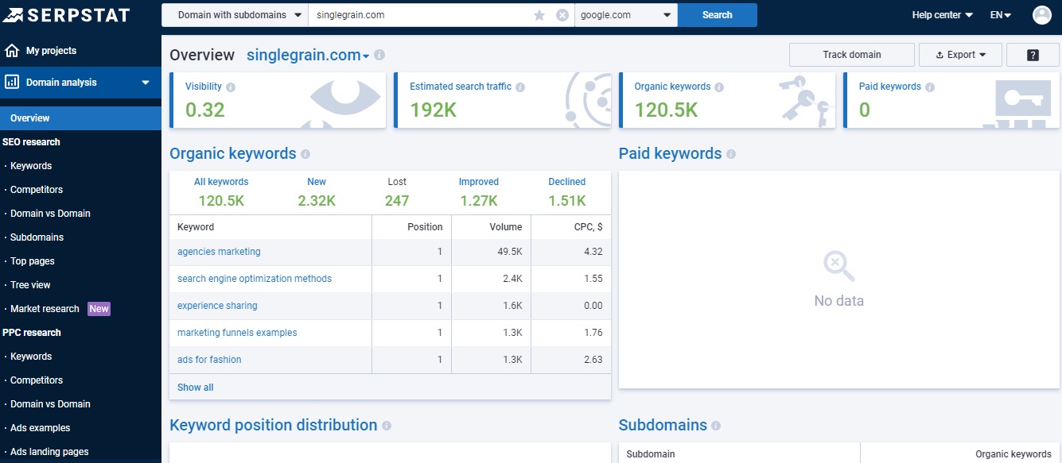
Task: Open 'marketing funnels examples' keyword link
Action: [237, 333]
